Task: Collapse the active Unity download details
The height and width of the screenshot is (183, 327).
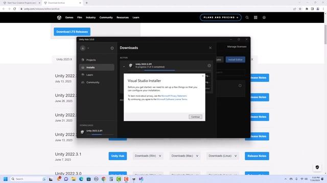Action: click(124, 67)
